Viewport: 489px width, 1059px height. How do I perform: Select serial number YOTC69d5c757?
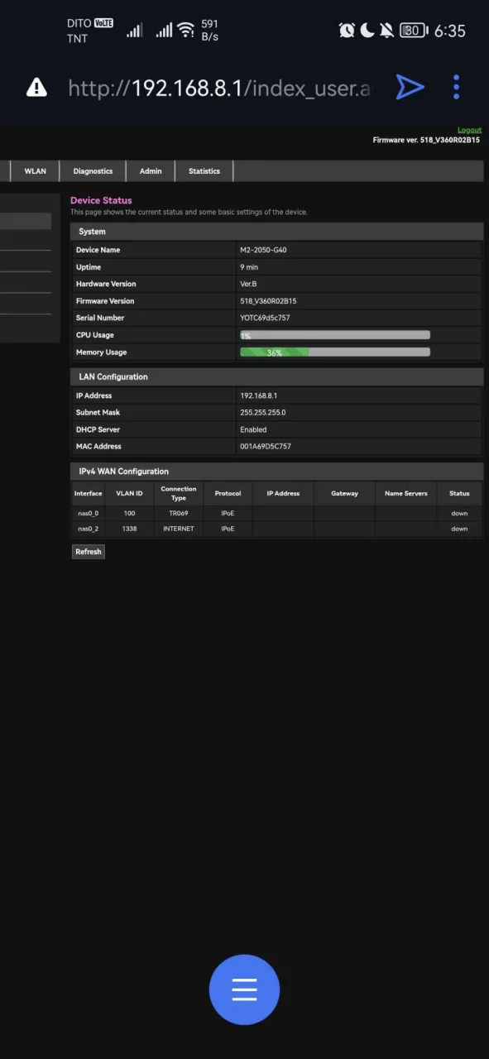(265, 318)
